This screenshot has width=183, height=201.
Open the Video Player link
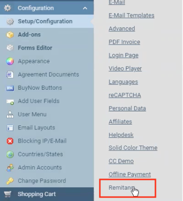pos(125,69)
